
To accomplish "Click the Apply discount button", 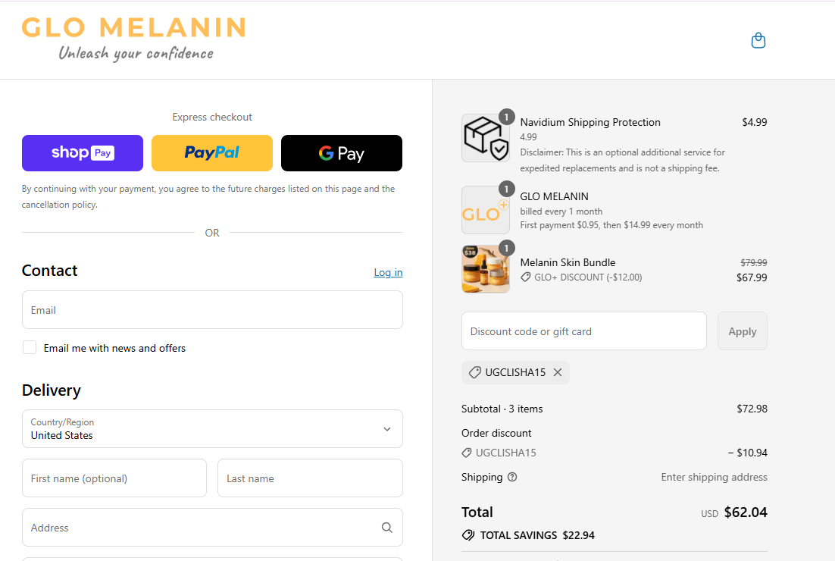I will [x=743, y=331].
